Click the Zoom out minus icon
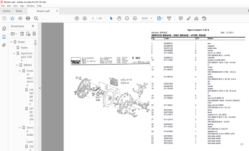This screenshot has height=151, width=249. click(x=127, y=18)
